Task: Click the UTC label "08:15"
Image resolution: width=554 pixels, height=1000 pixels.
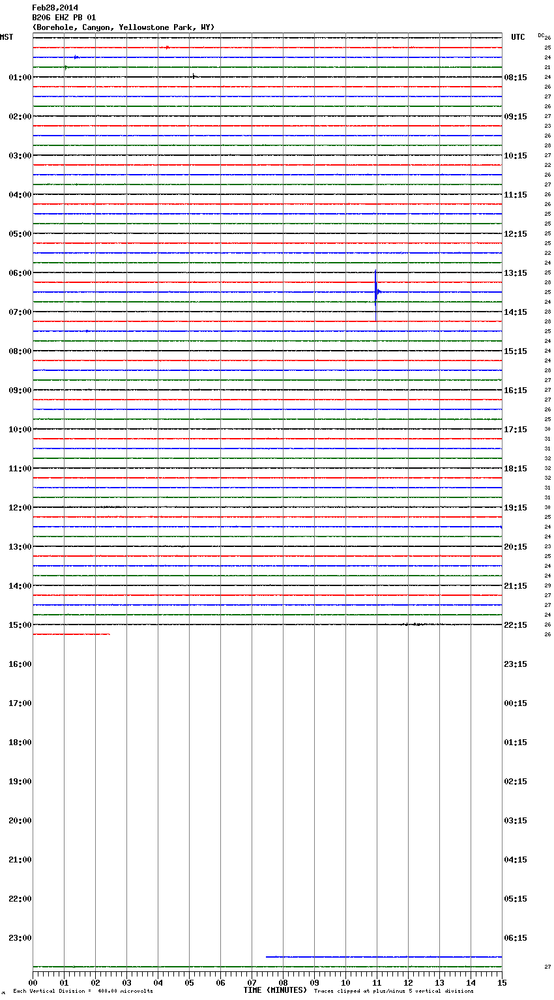Action: point(516,78)
